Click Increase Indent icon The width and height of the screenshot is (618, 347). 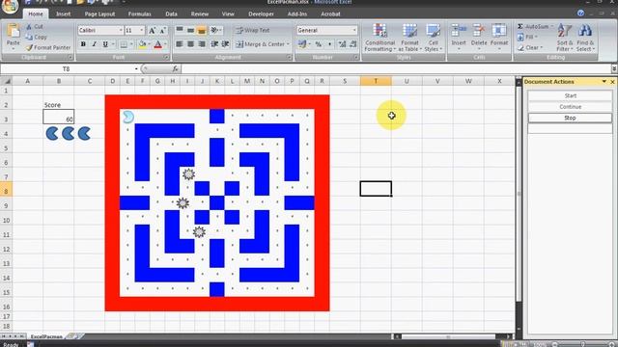tap(225, 44)
